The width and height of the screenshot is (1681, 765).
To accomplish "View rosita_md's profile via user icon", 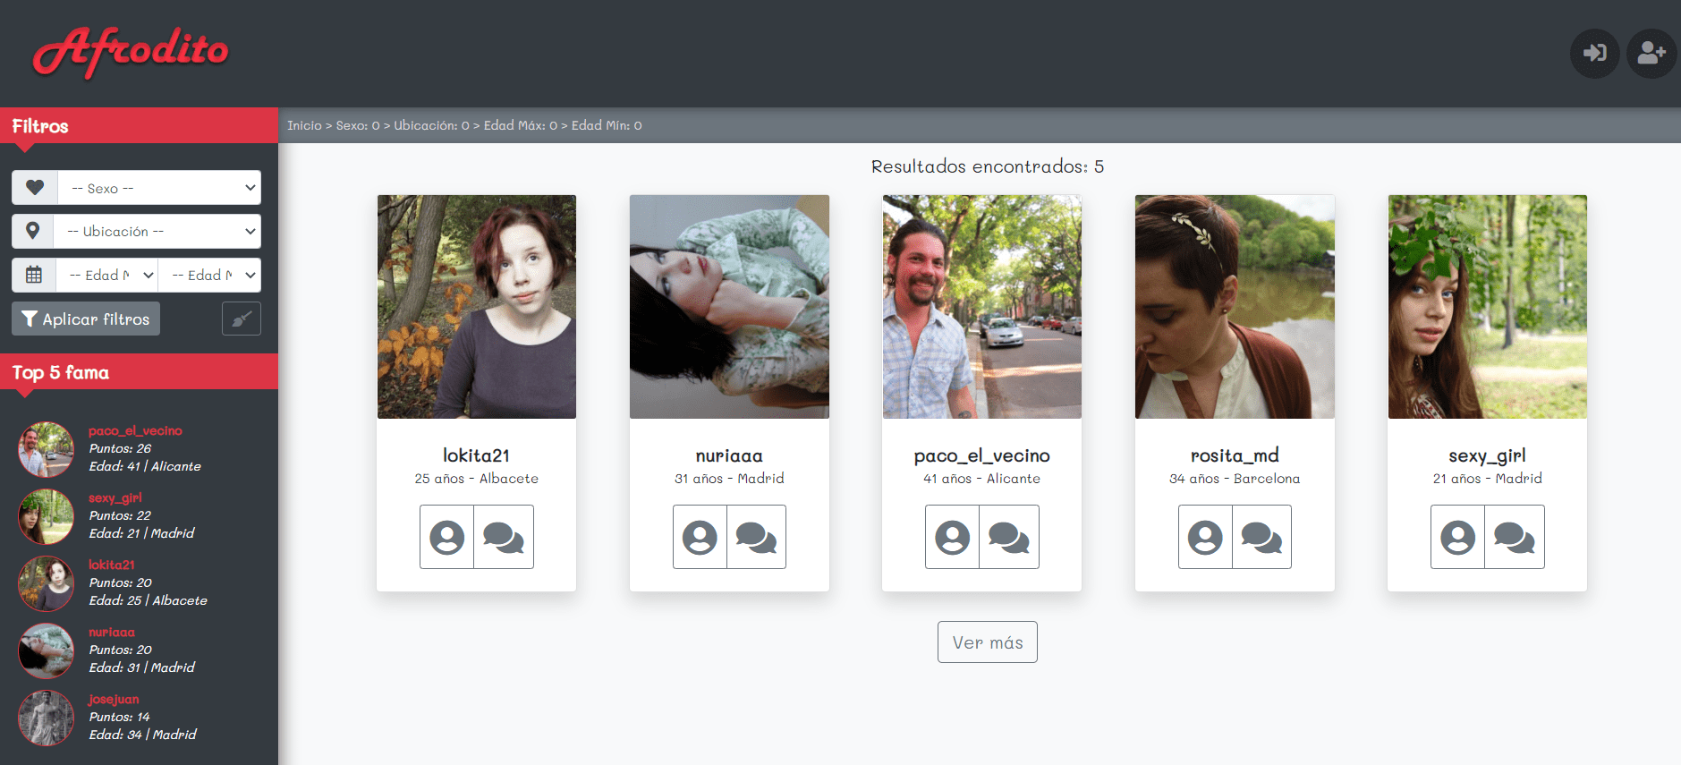I will point(1205,537).
